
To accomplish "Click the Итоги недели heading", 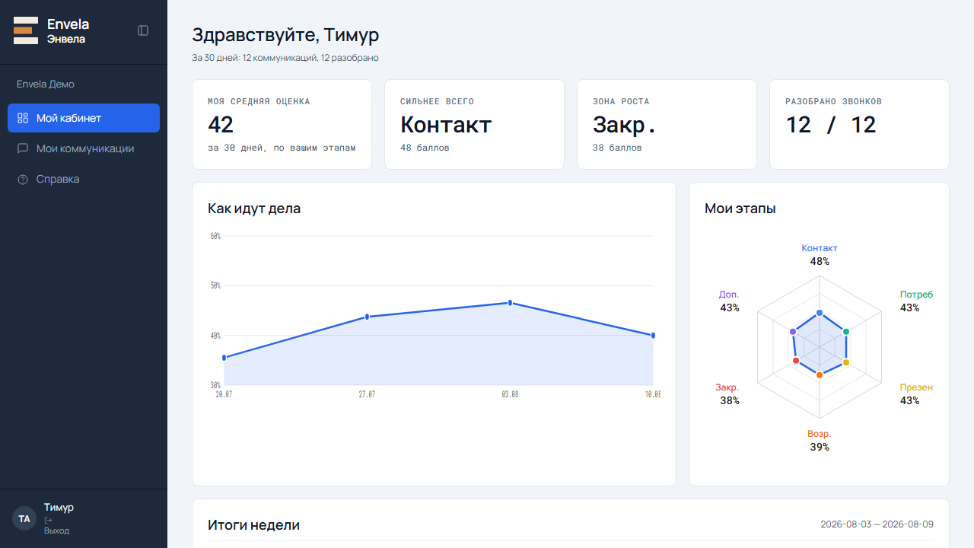I will click(x=253, y=525).
